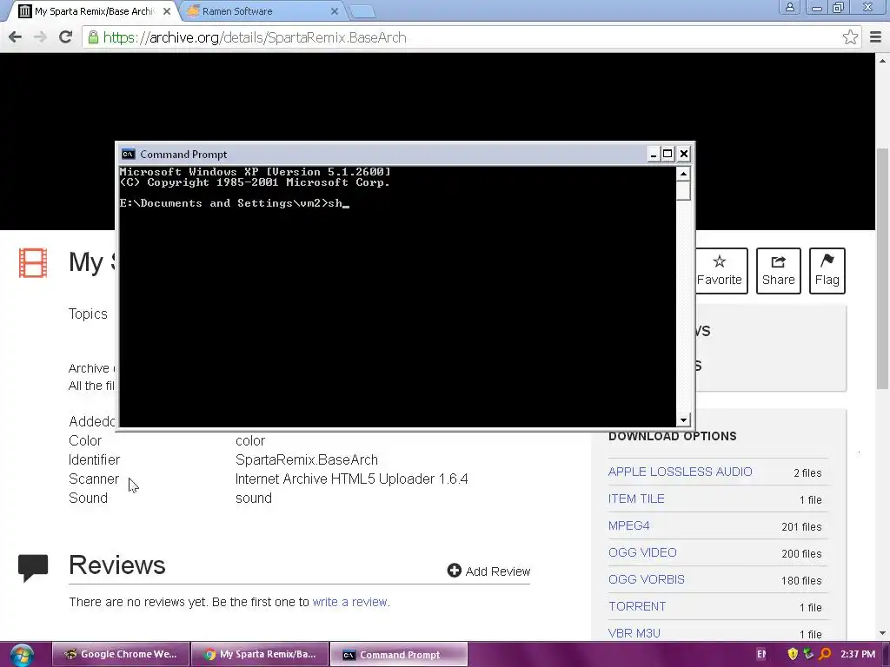Flag this archive item
Viewport: 890px width, 667px height.
click(x=827, y=271)
